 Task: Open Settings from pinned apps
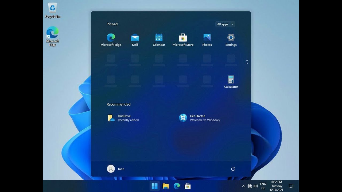(231, 40)
